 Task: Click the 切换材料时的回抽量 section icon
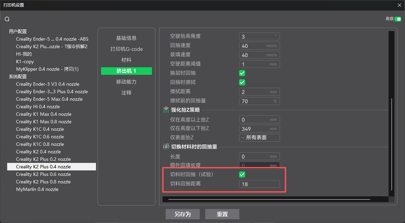[x=166, y=147]
